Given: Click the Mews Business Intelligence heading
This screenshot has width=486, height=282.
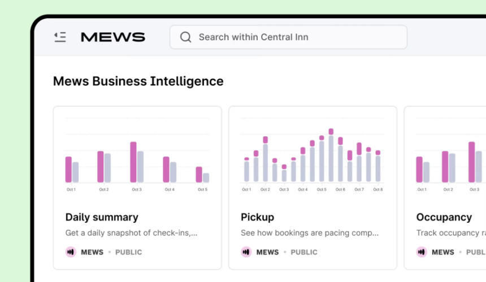Looking at the screenshot, I should coord(138,81).
